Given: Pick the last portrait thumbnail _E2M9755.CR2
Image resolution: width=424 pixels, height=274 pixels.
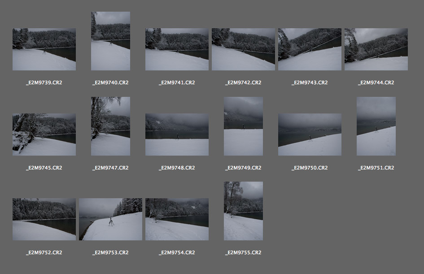Looking at the screenshot, I should click(243, 211).
